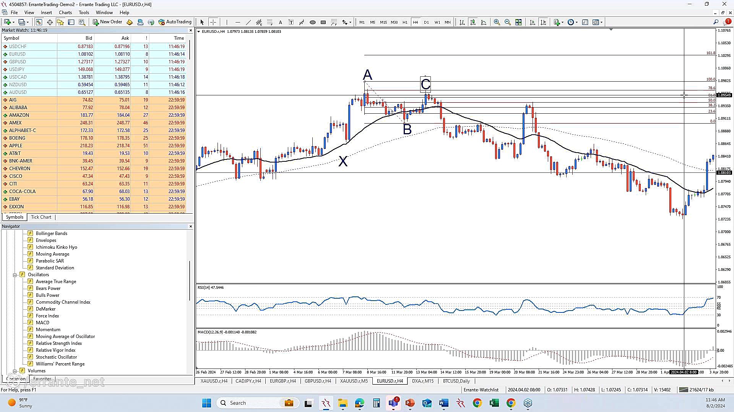Open the Charts menu

[x=65, y=13]
